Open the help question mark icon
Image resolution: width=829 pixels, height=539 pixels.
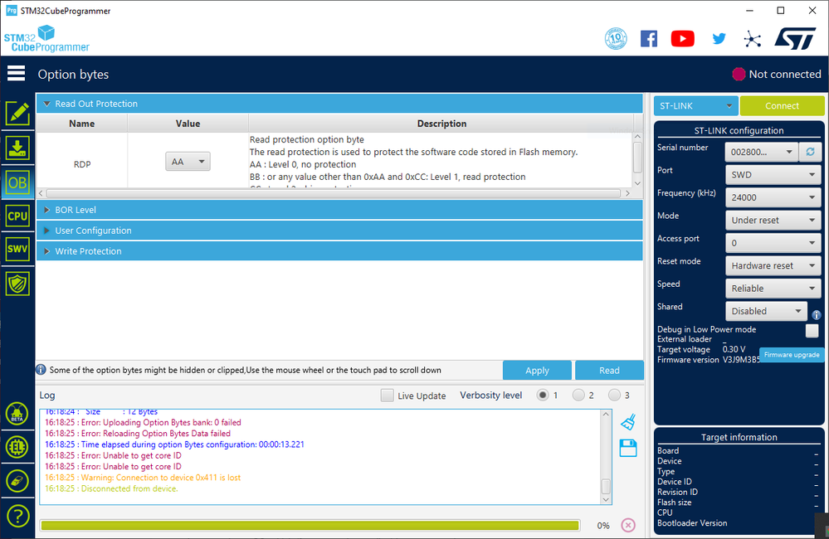pyautogui.click(x=17, y=517)
